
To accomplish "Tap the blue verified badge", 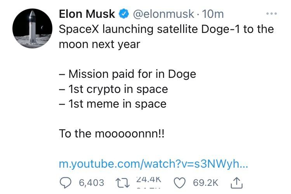I will (124, 14).
